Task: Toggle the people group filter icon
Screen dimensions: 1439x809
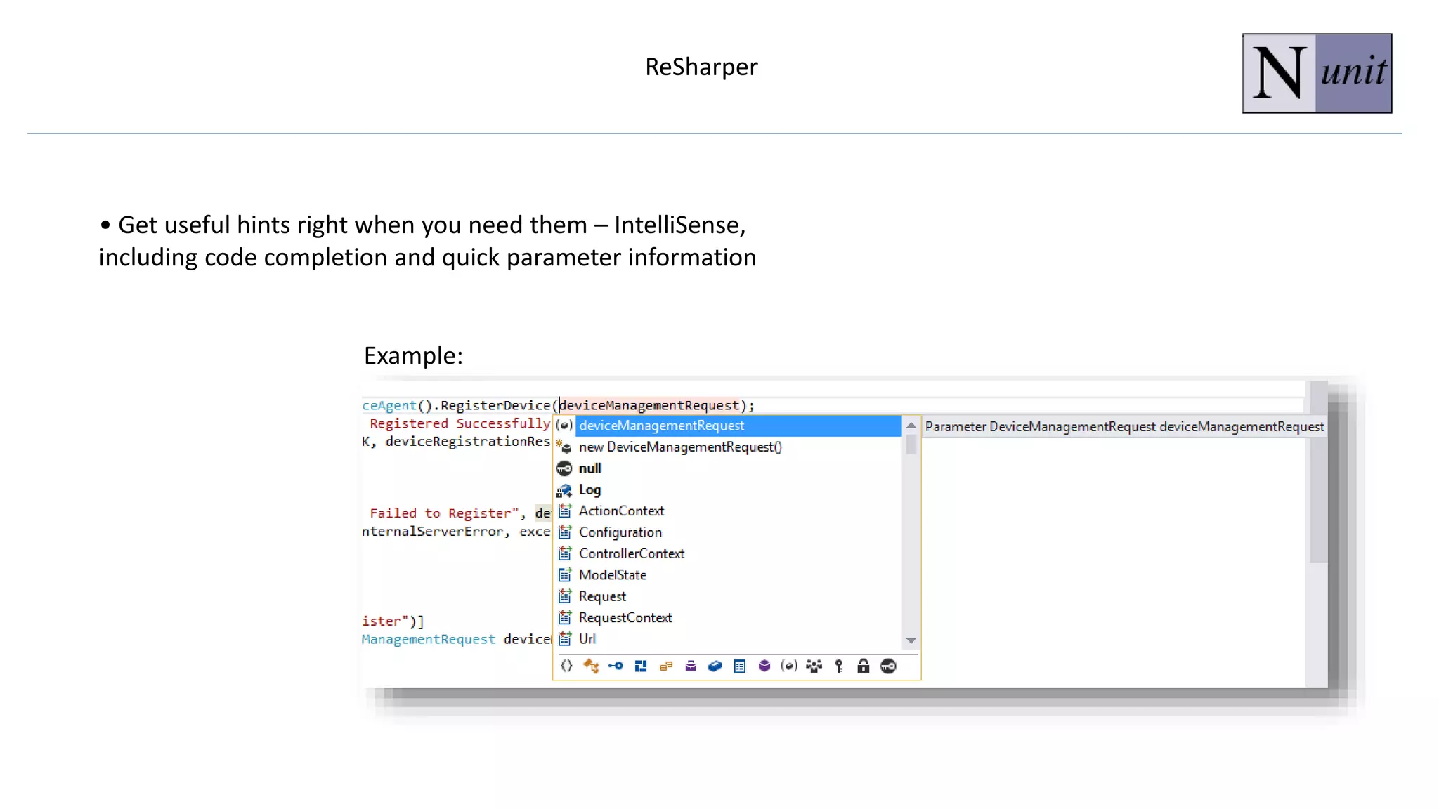Action: pos(814,666)
